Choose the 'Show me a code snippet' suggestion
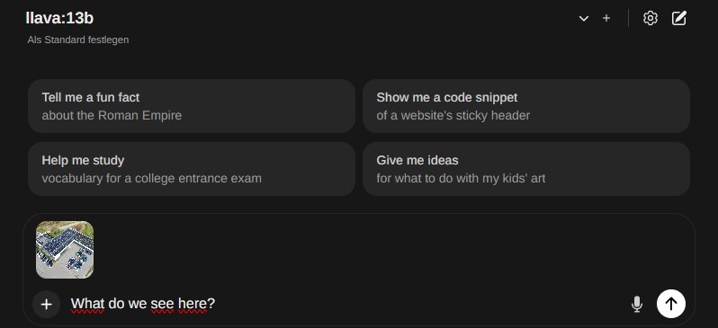 [x=526, y=106]
